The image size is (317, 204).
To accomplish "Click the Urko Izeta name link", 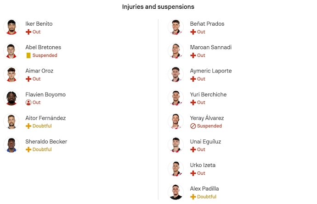I will pos(203,165).
